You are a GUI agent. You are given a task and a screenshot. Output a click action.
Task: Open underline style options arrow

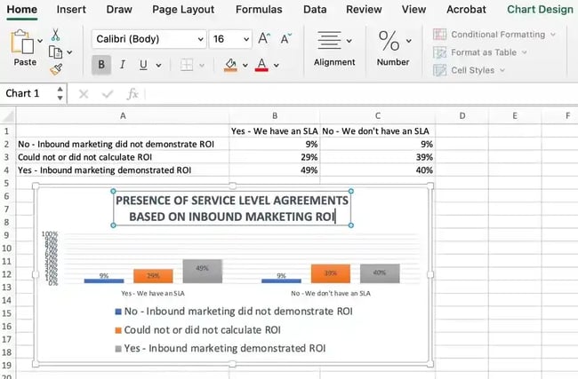[158, 66]
